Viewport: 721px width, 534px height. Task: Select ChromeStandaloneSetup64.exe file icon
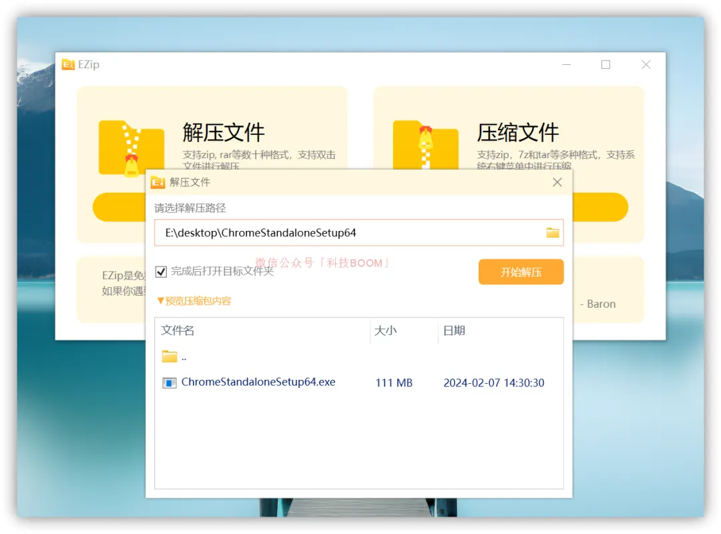169,382
